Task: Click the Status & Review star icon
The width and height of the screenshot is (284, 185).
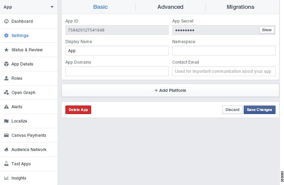Action: pos(6,50)
